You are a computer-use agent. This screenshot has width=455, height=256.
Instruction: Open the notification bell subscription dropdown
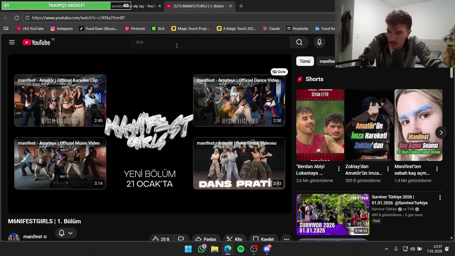(66, 233)
